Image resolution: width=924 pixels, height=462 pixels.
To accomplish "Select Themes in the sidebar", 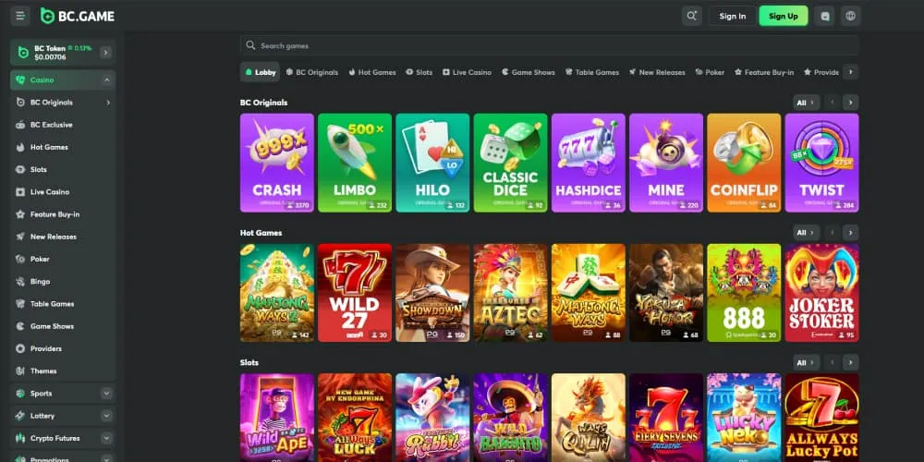I will (x=63, y=371).
